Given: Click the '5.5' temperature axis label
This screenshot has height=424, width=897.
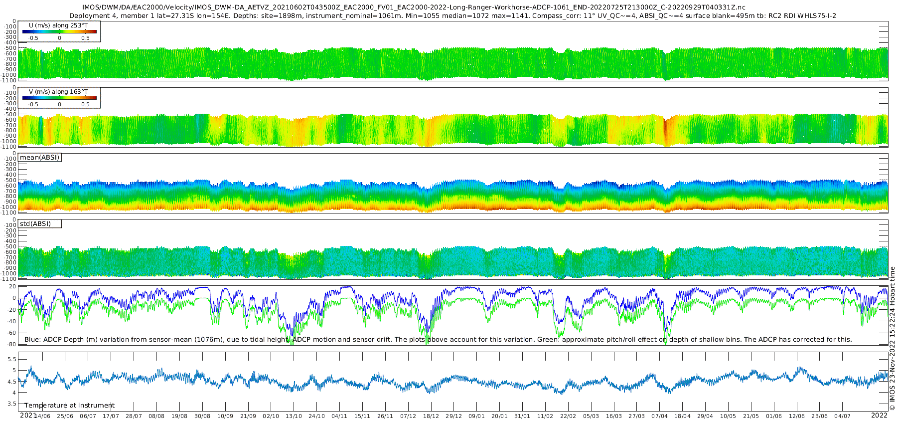Looking at the screenshot, I should click(x=12, y=360).
